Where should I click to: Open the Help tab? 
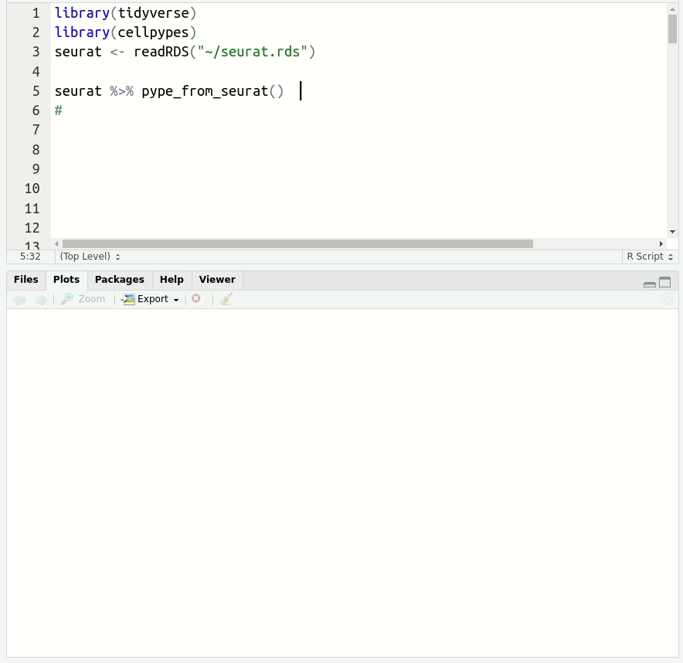click(172, 280)
